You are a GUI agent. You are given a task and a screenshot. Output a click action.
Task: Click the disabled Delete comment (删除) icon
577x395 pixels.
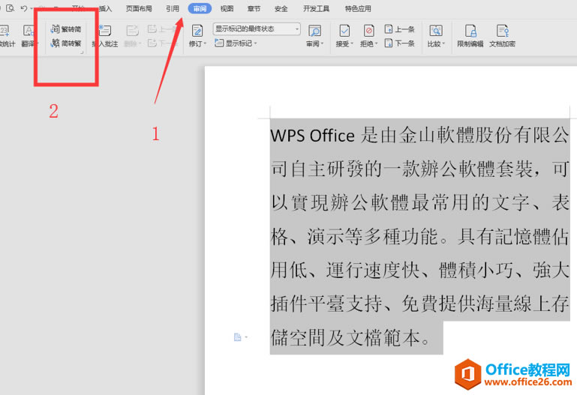(x=133, y=31)
